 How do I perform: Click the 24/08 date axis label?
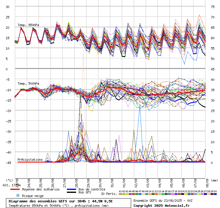pos(29,183)
